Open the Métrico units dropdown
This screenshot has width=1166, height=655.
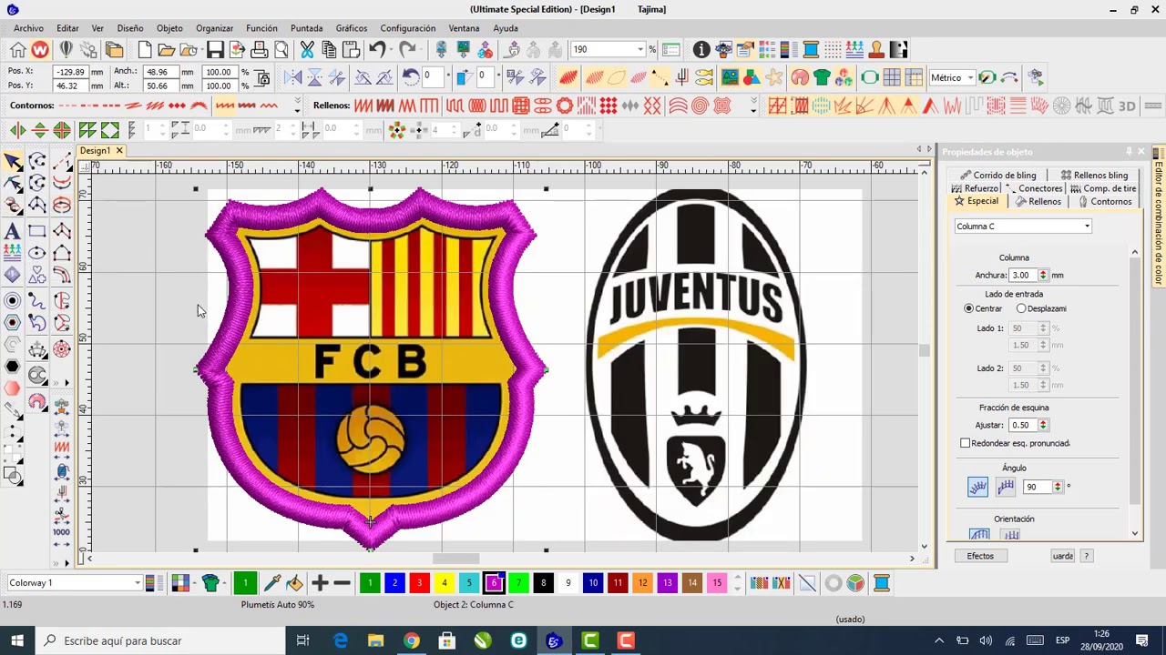pyautogui.click(x=971, y=77)
